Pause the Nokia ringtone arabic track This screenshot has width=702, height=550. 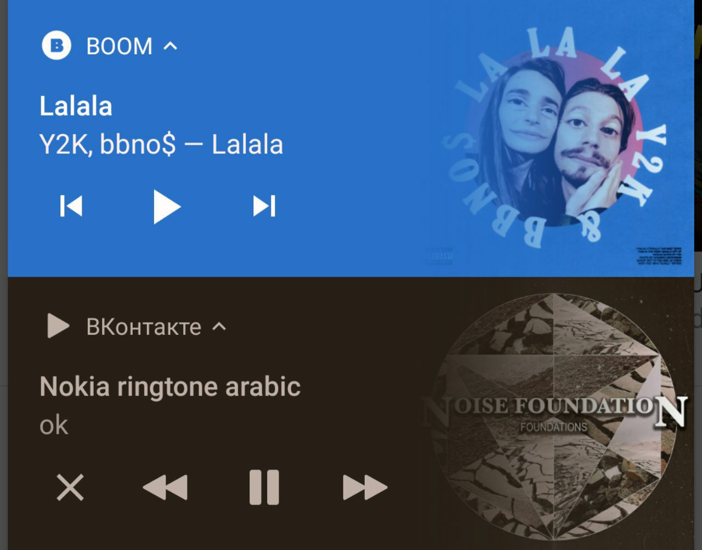264,487
